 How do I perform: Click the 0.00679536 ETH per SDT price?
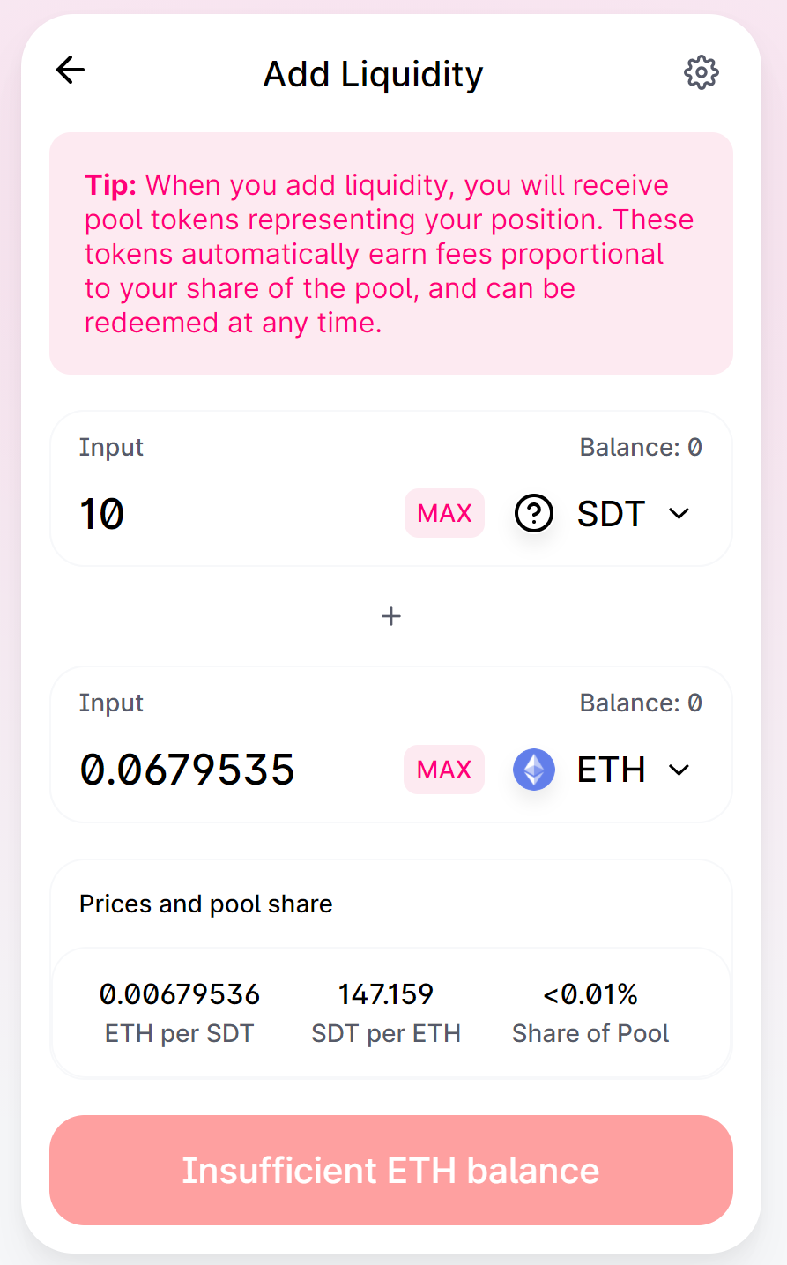(180, 994)
